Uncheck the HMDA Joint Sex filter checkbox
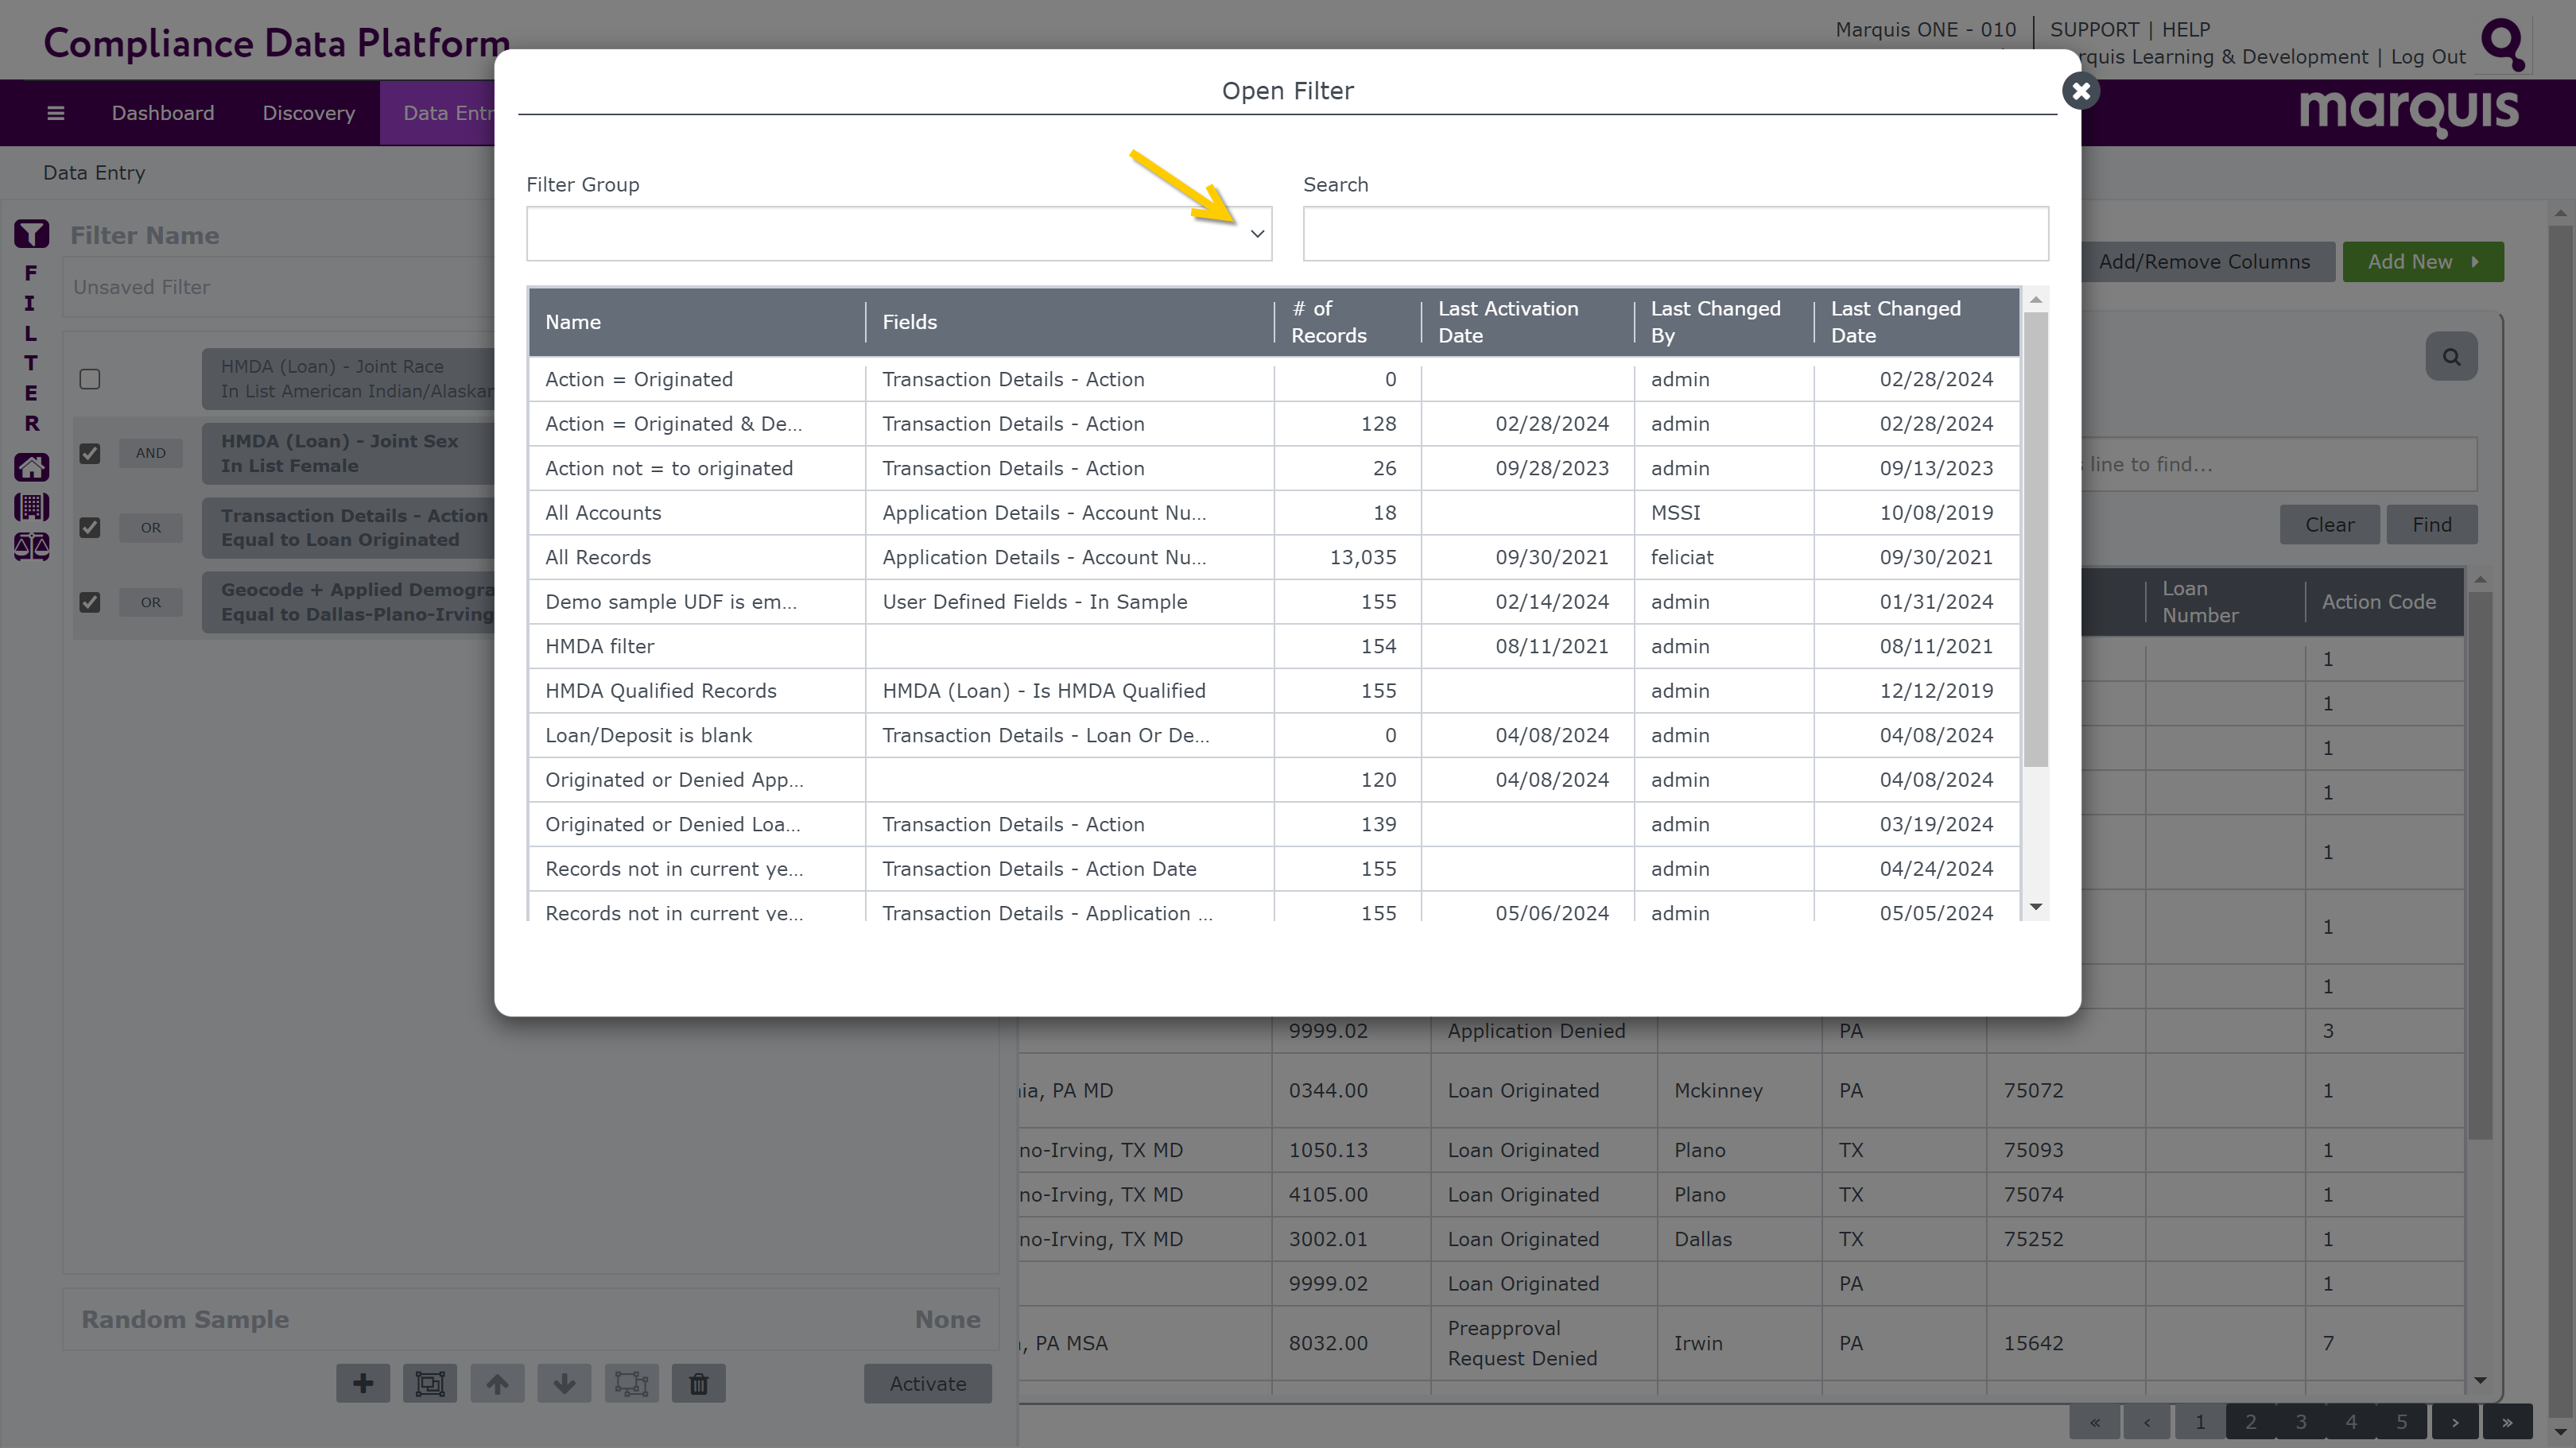The width and height of the screenshot is (2576, 1448). pyautogui.click(x=90, y=454)
